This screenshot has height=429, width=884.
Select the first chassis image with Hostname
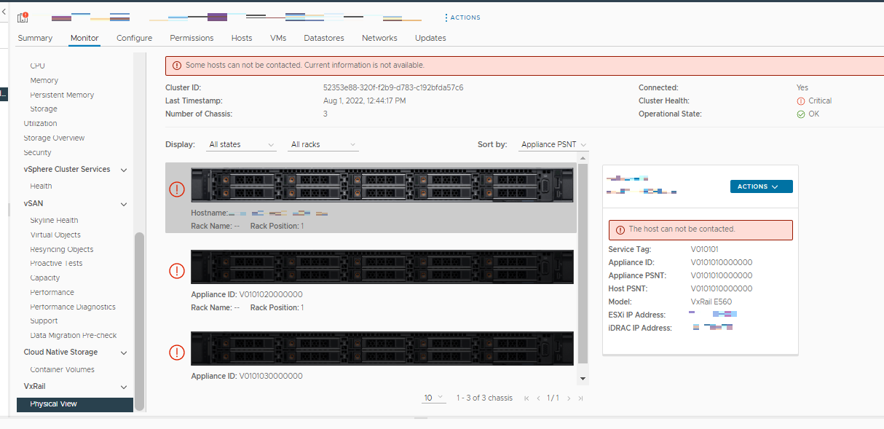[382, 185]
